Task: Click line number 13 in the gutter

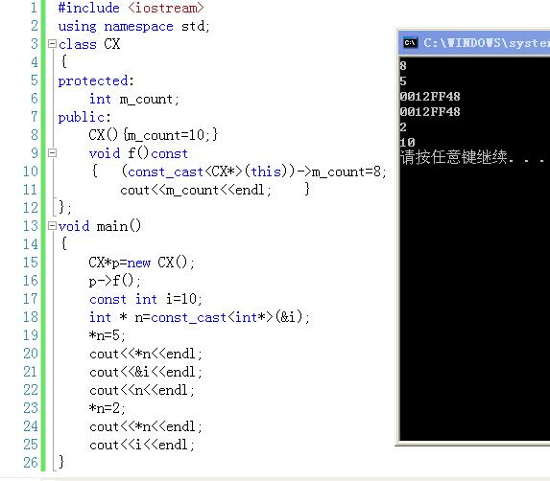Action: tap(31, 226)
